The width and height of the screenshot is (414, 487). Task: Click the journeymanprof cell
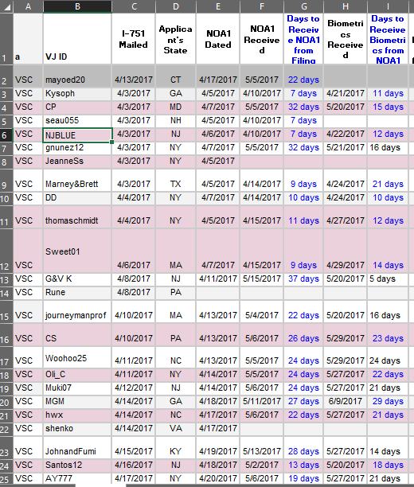pyautogui.click(x=77, y=312)
